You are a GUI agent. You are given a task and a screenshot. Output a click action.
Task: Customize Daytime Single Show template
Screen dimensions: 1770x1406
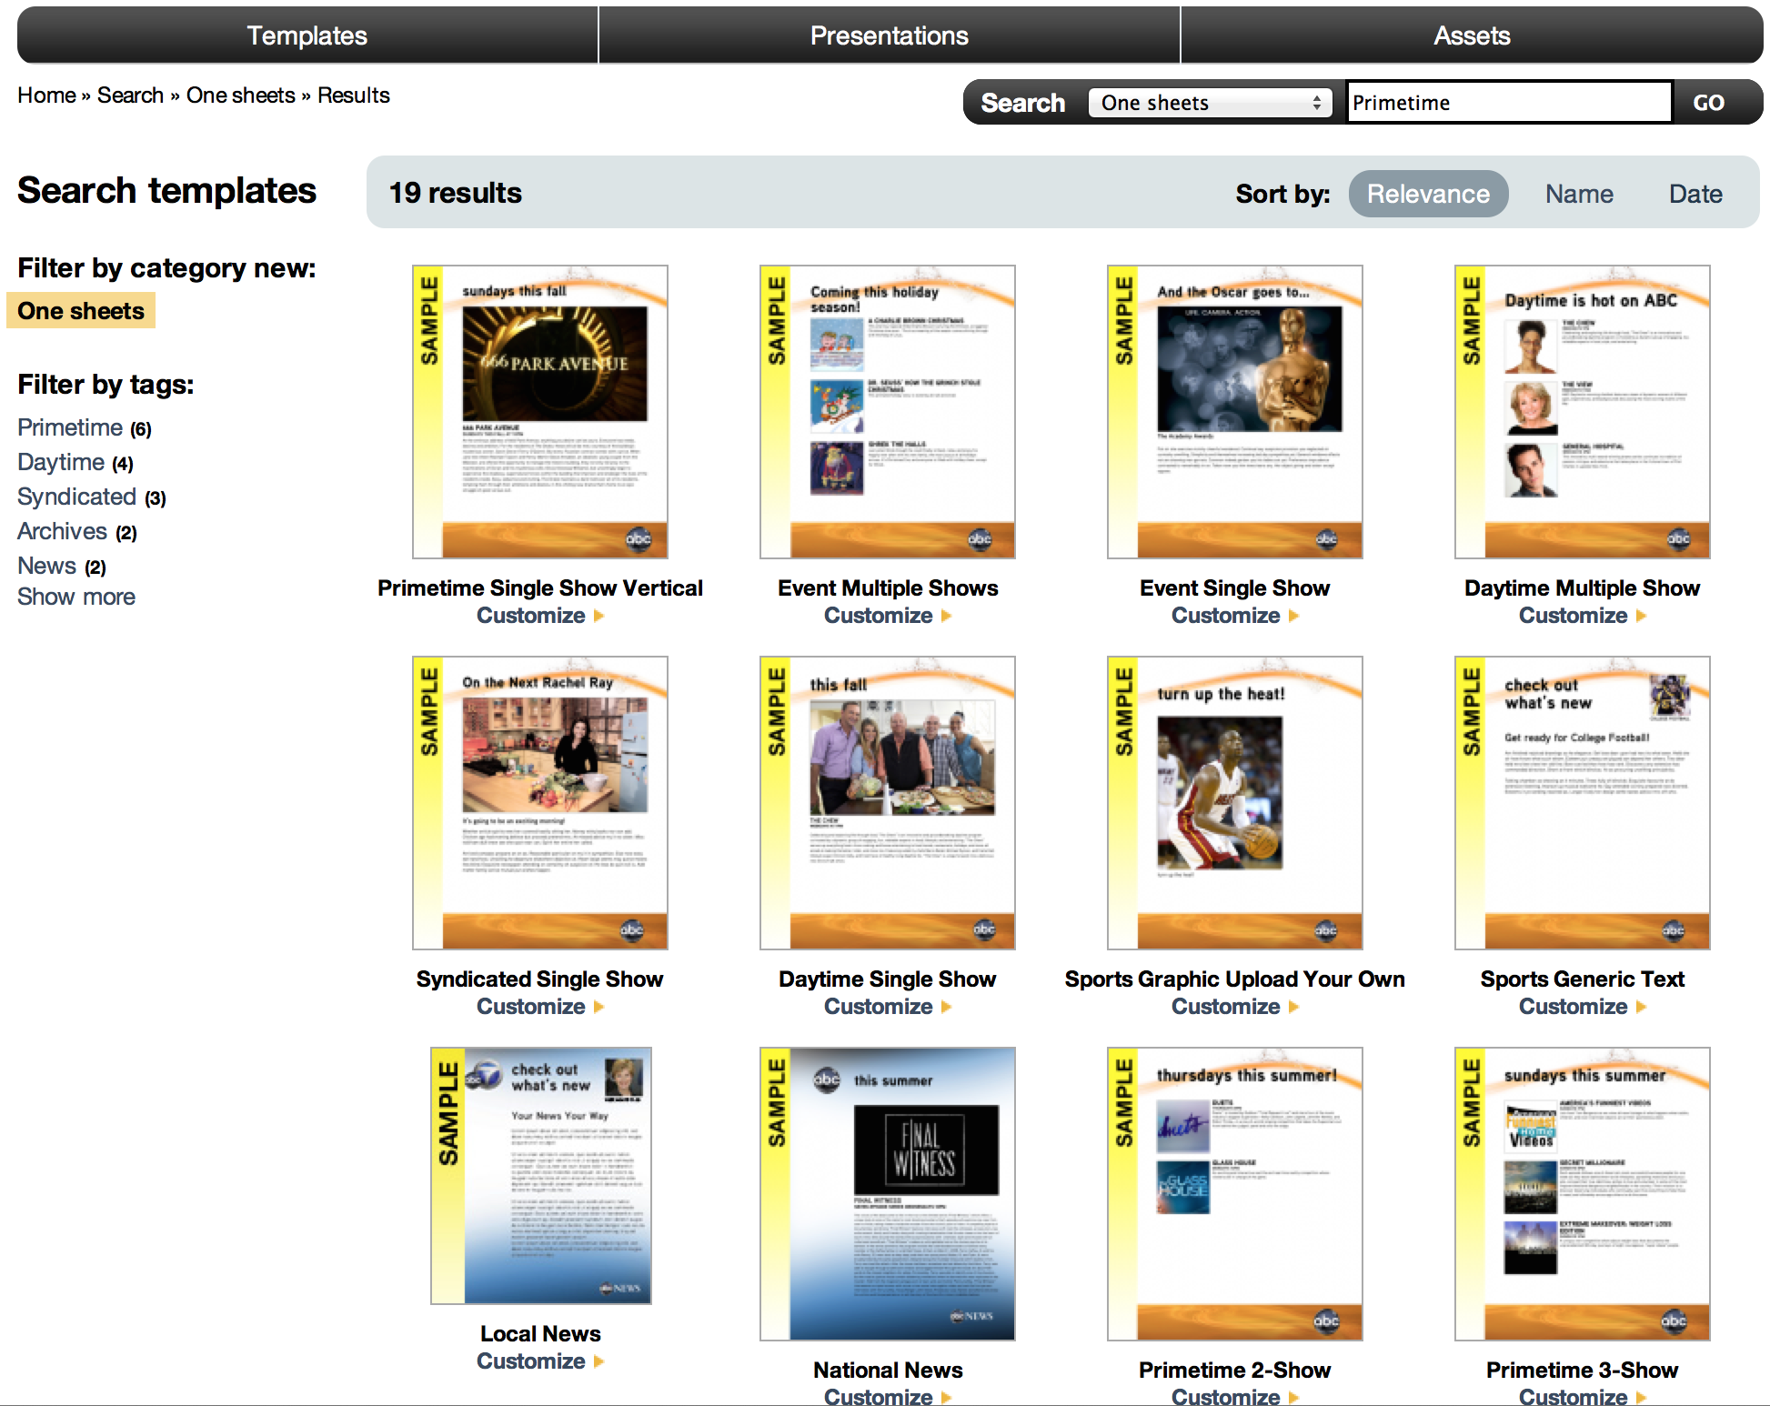[888, 1007]
